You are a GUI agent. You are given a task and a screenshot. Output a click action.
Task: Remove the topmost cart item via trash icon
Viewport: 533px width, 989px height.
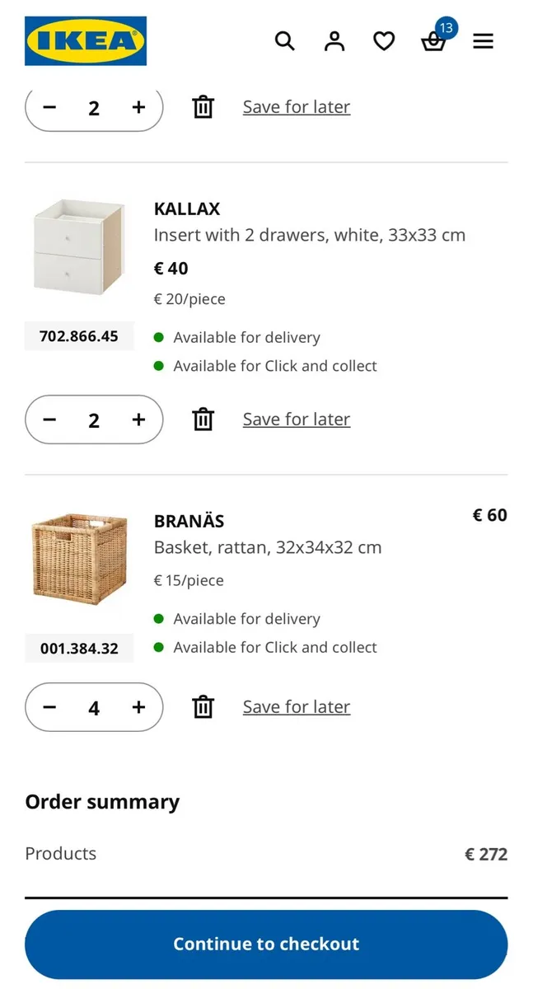(203, 106)
